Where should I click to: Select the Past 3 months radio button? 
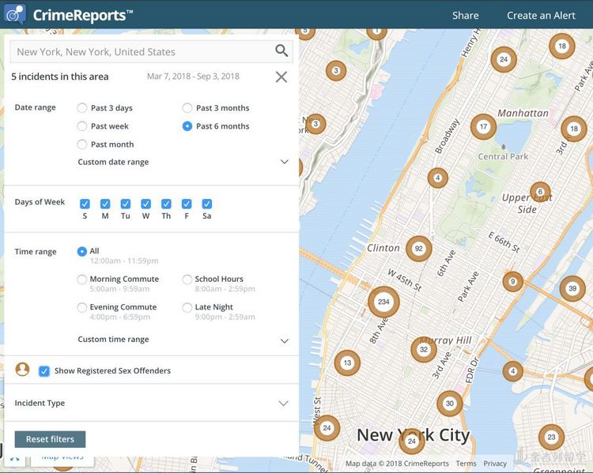click(187, 108)
